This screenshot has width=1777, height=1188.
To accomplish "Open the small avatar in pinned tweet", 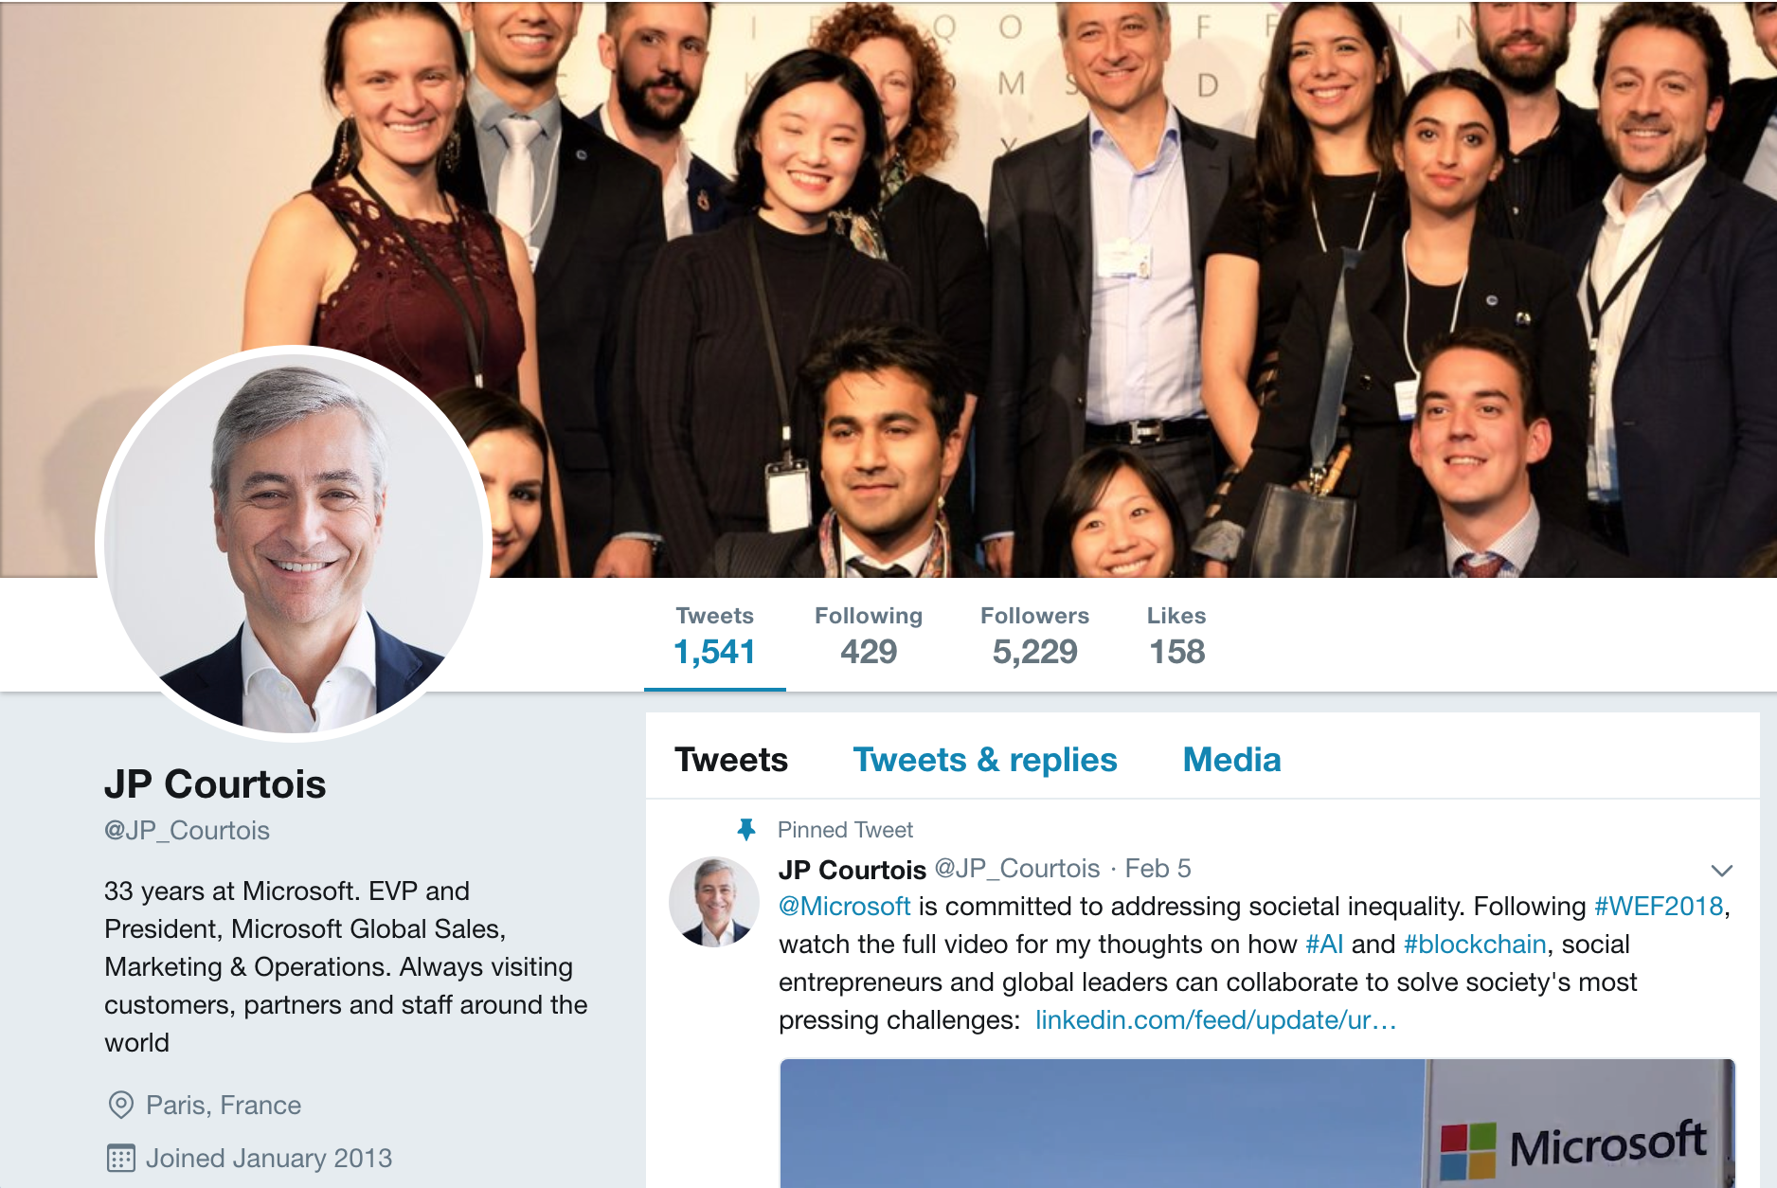I will click(714, 902).
